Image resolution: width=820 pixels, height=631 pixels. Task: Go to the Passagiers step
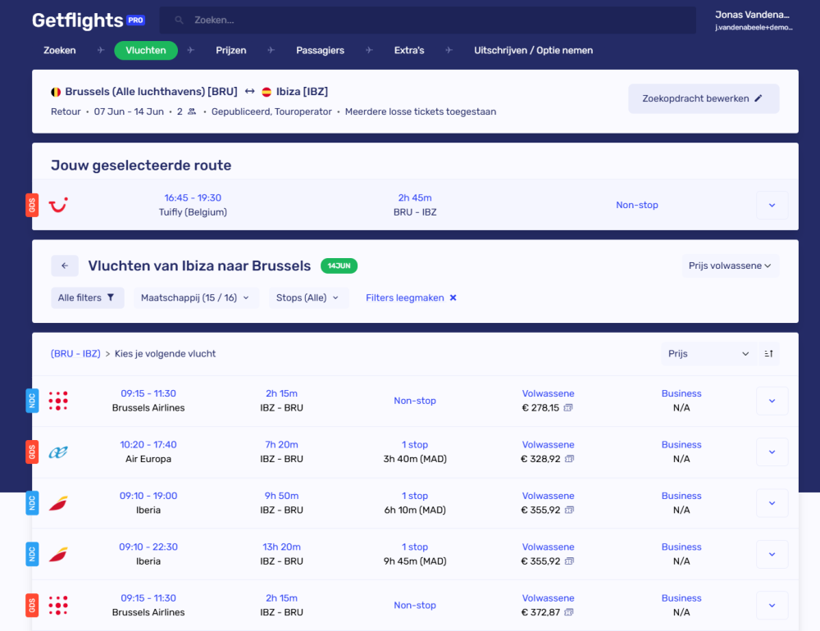[x=320, y=50]
